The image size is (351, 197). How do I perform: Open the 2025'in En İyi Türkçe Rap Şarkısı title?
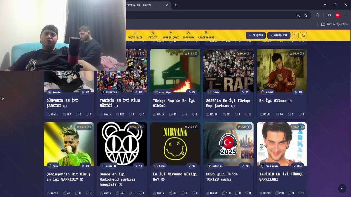click(228, 103)
